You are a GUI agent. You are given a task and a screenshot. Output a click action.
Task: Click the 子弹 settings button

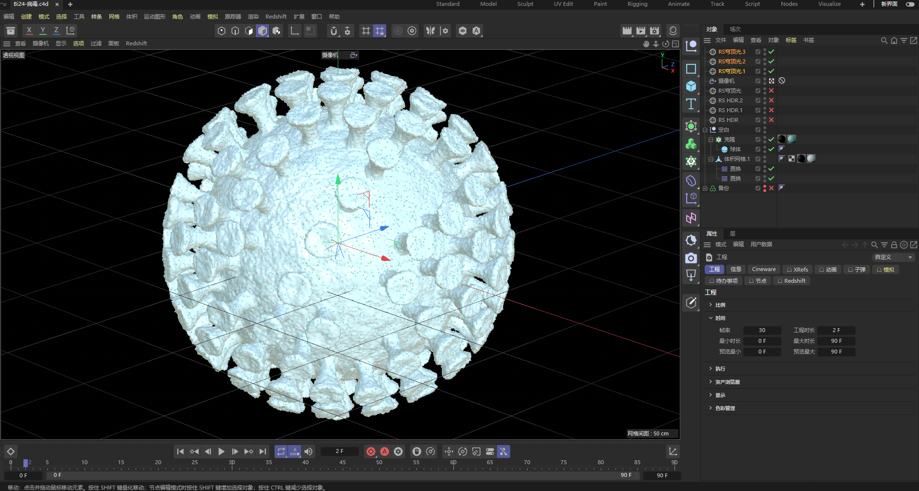(857, 270)
